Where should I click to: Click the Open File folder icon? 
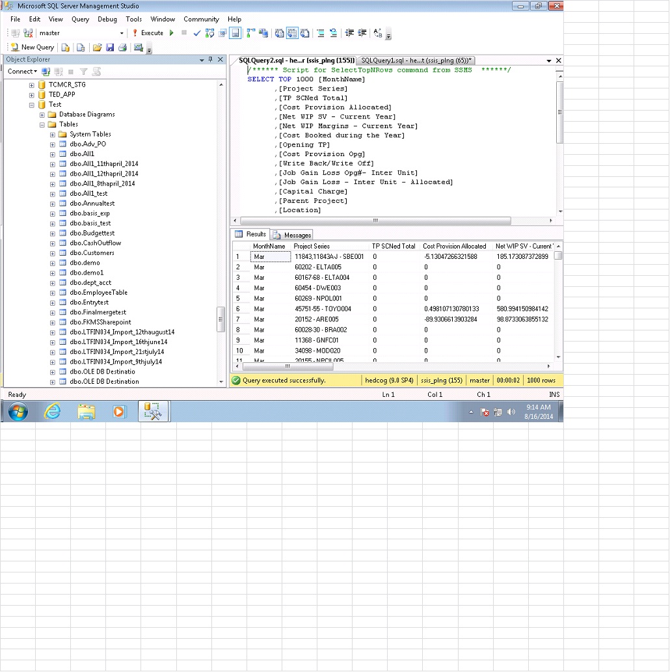(98, 47)
